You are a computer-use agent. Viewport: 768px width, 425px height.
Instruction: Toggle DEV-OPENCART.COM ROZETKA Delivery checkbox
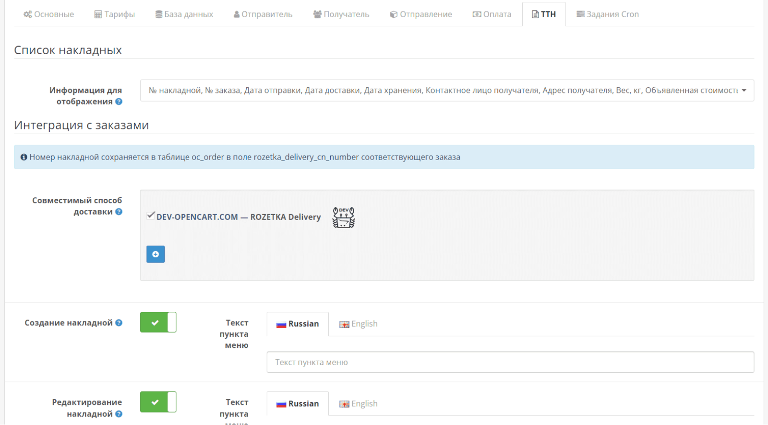(x=151, y=216)
